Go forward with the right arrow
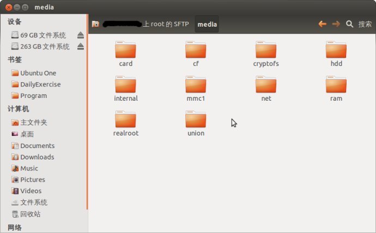Screen dimensions: 376x233 point(336,24)
